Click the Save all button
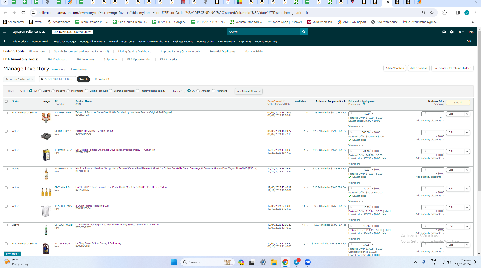The width and height of the screenshot is (481, 268). pos(458,102)
